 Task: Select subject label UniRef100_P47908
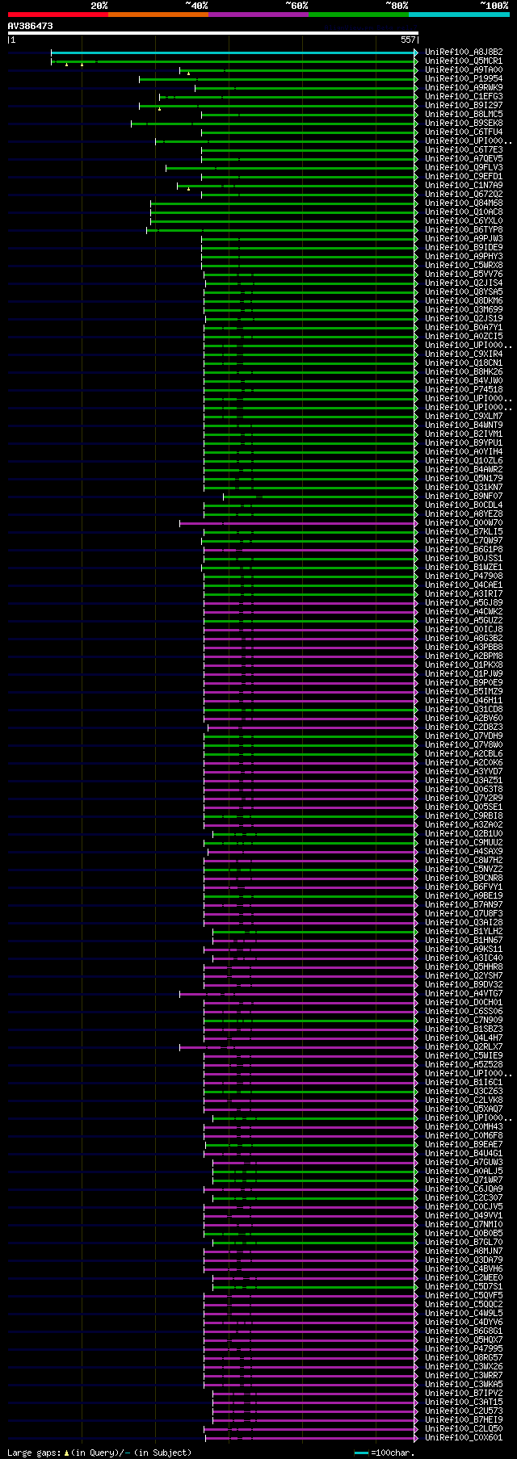(x=464, y=576)
